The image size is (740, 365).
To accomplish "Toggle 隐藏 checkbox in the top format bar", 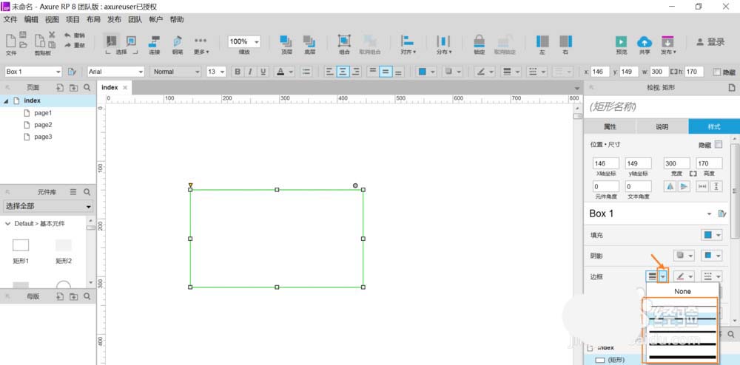I will pyautogui.click(x=716, y=72).
